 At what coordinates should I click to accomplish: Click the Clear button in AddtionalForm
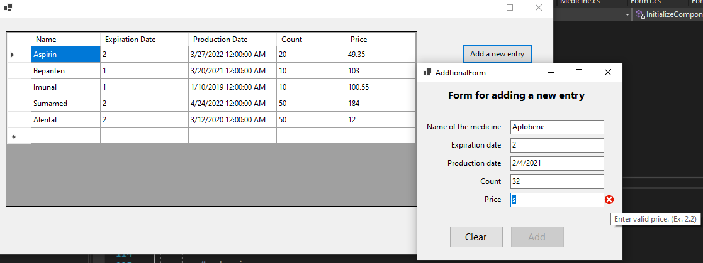pos(476,237)
